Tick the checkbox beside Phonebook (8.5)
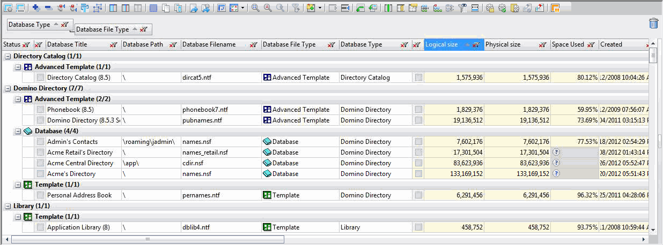Screen dimensions: 663x245 pos(40,110)
